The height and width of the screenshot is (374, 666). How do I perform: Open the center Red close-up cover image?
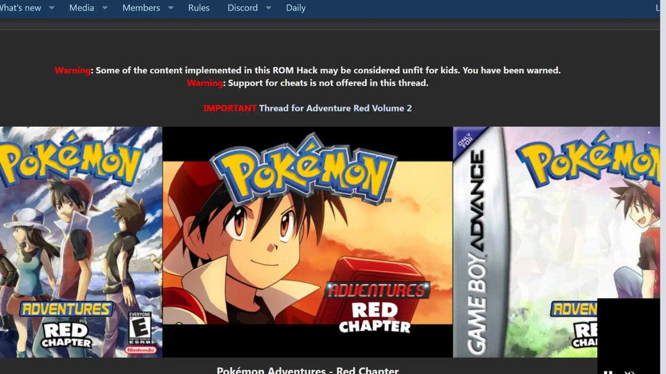click(307, 242)
